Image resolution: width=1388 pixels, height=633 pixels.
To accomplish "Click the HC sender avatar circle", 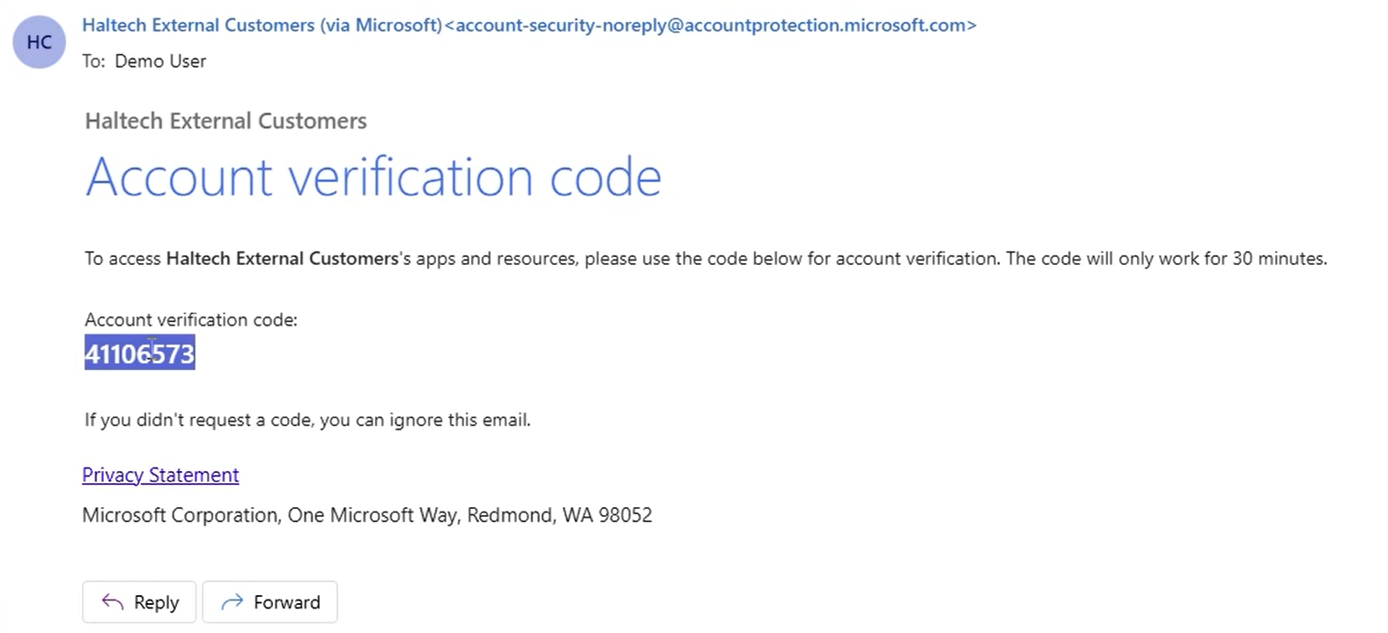I will 39,42.
